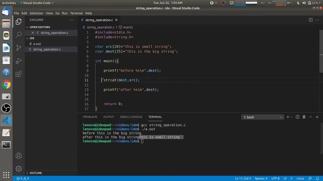The height and width of the screenshot is (181, 323).
Task: Open Activities overview
Action: tap(9, 3)
